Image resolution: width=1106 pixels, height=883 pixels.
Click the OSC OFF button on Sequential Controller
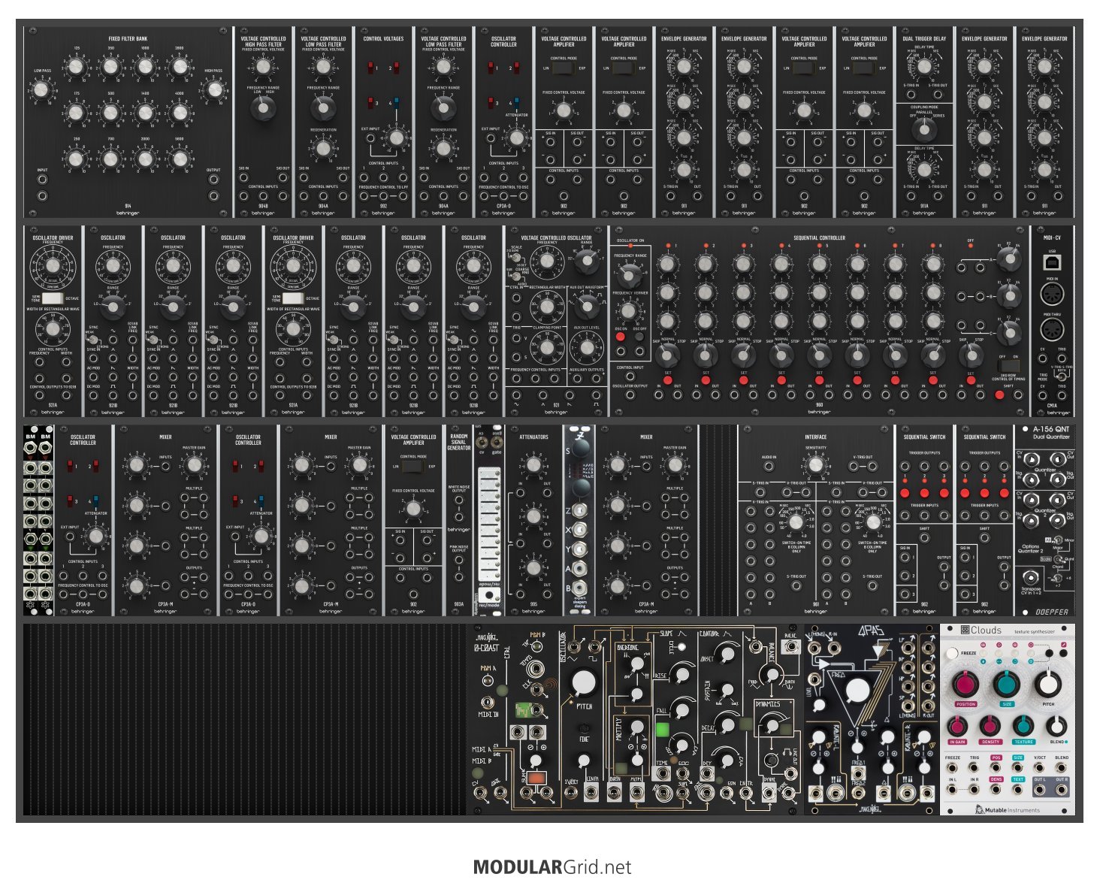pyautogui.click(x=639, y=337)
